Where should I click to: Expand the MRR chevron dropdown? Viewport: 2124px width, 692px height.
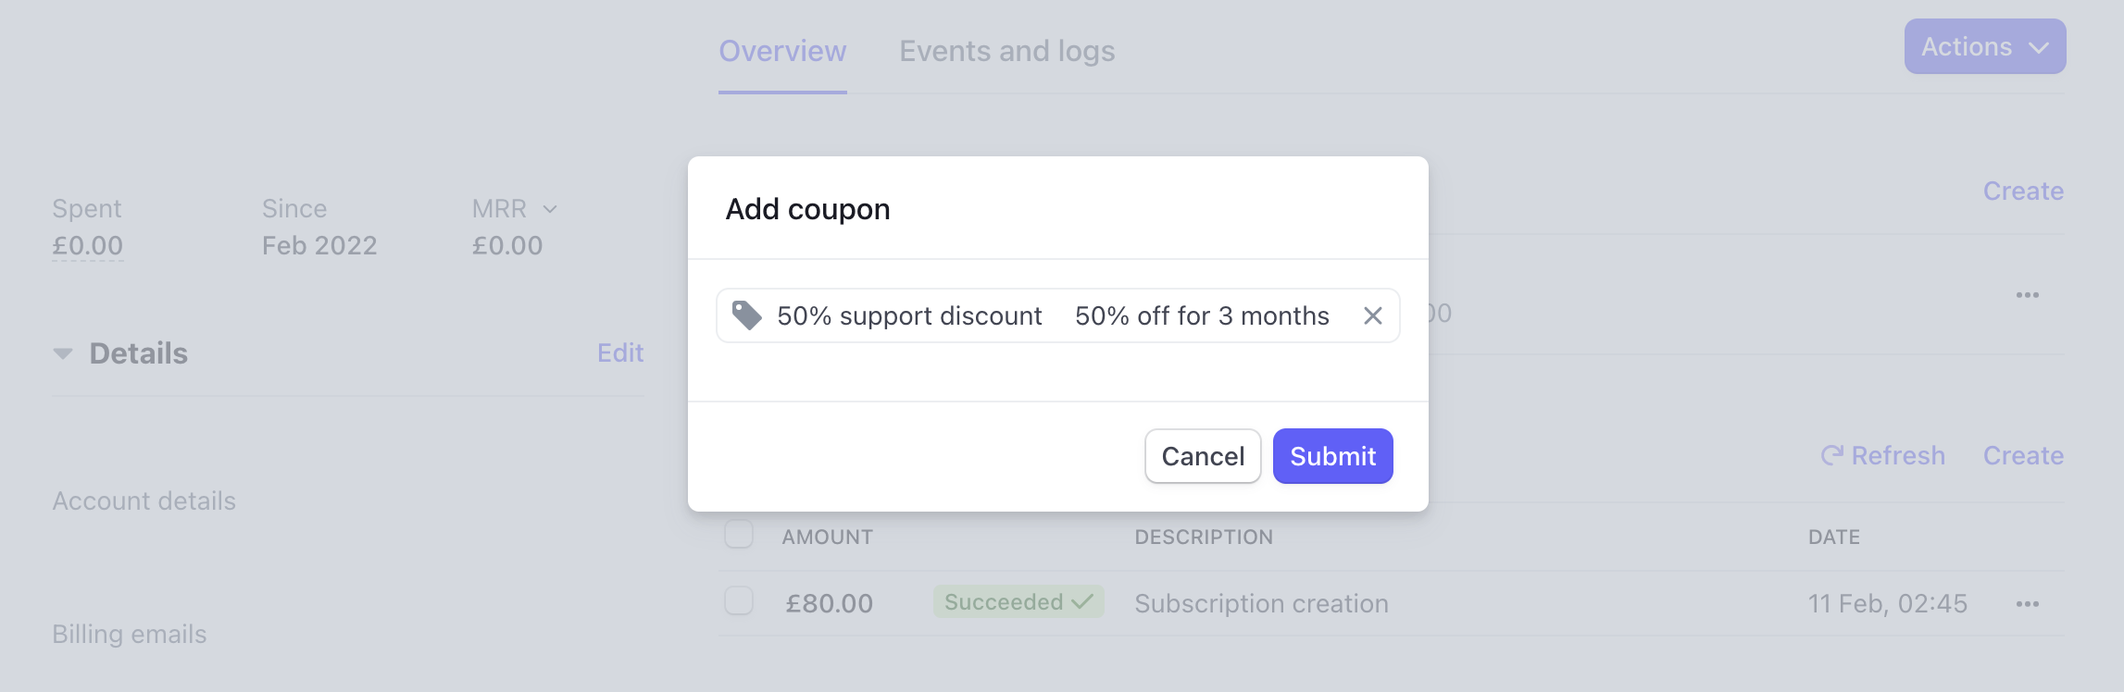(x=550, y=209)
